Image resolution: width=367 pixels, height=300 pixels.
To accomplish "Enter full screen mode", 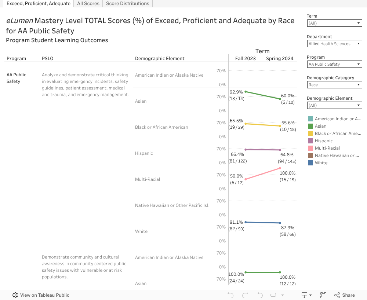I will [x=323, y=295].
